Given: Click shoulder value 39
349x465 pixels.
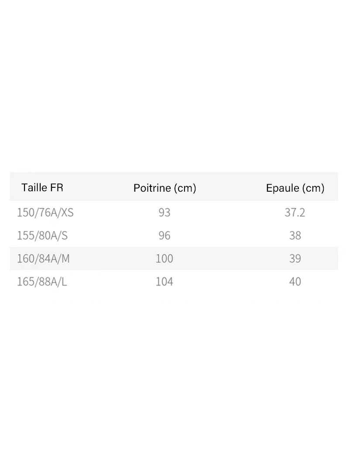Looking at the screenshot, I should 295,259.
